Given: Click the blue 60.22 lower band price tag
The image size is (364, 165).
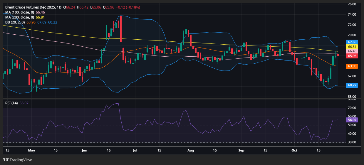Looking at the screenshot, I should [x=352, y=85].
